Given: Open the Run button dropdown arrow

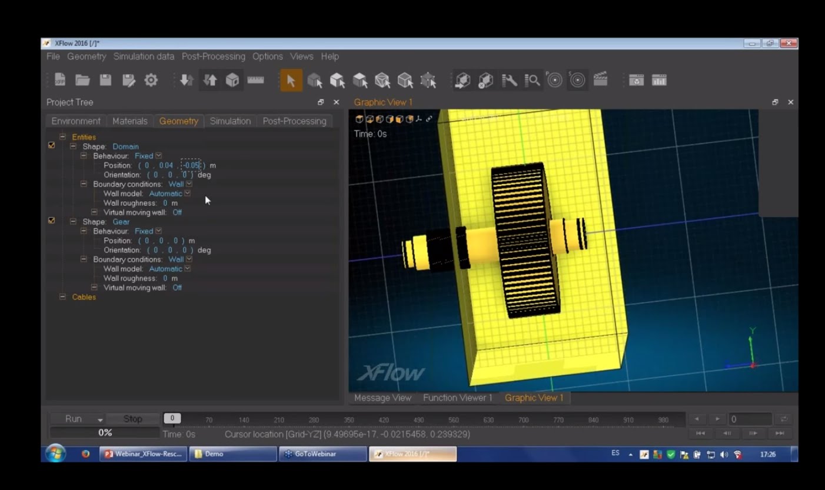Looking at the screenshot, I should pyautogui.click(x=100, y=420).
